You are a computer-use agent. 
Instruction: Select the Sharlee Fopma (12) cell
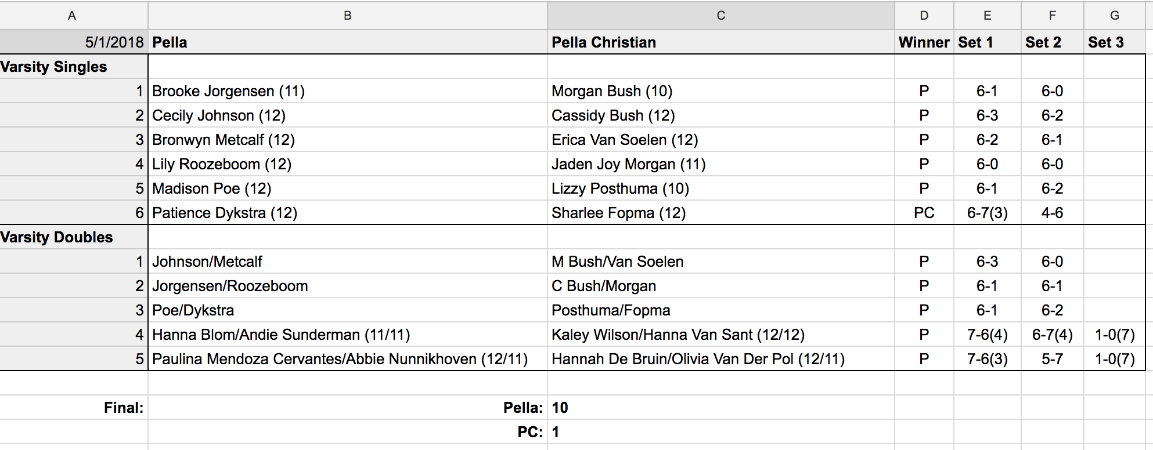coord(618,213)
